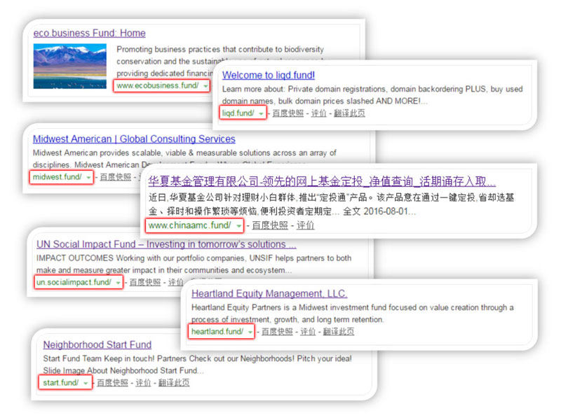Click 评价 link in heartland.fund result
The width and height of the screenshot is (561, 420).
point(308,331)
